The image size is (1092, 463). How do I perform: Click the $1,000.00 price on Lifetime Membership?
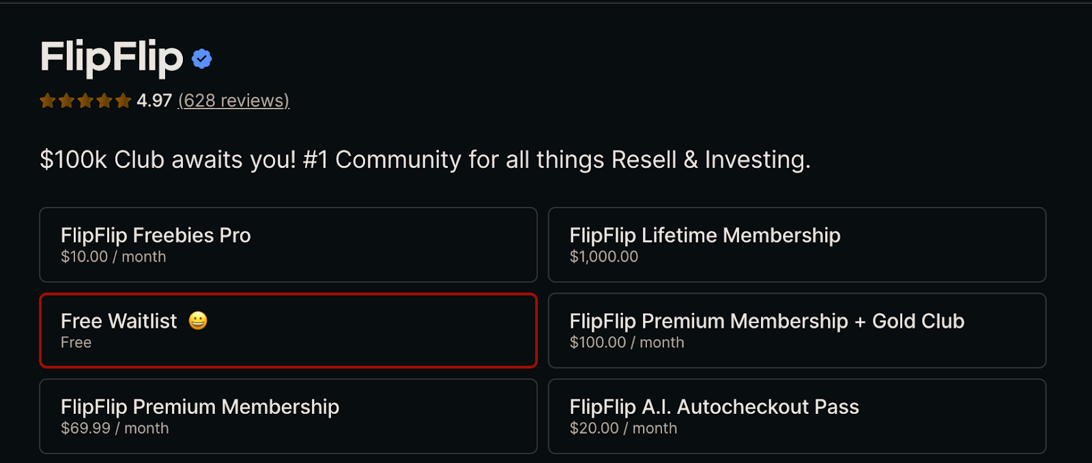pyautogui.click(x=603, y=257)
